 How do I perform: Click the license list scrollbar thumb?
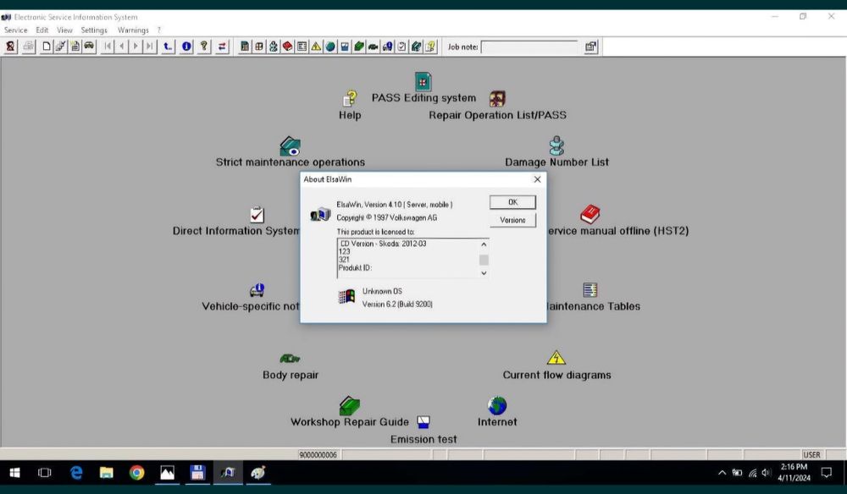pos(484,260)
